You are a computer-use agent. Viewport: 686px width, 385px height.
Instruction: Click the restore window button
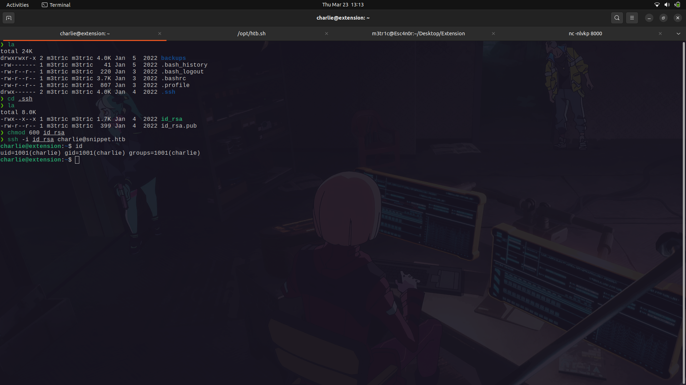coord(663,17)
